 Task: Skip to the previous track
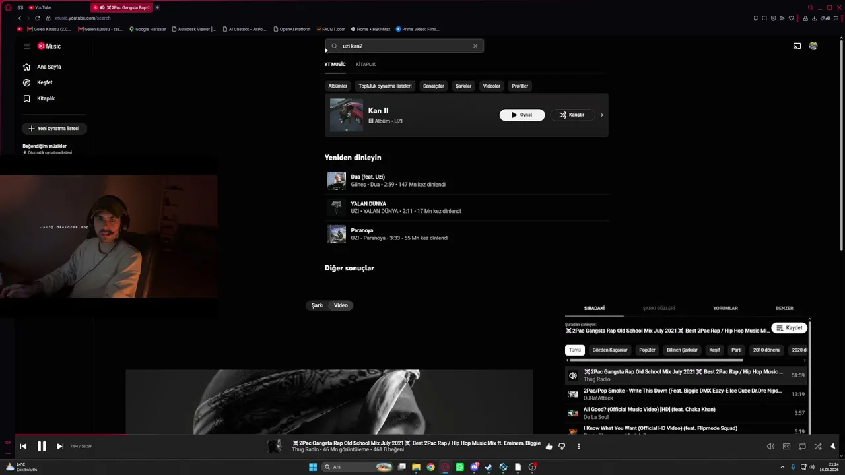(x=23, y=447)
